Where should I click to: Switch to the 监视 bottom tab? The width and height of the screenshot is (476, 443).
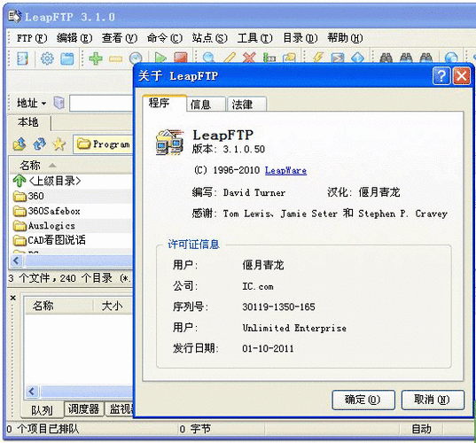(x=120, y=409)
